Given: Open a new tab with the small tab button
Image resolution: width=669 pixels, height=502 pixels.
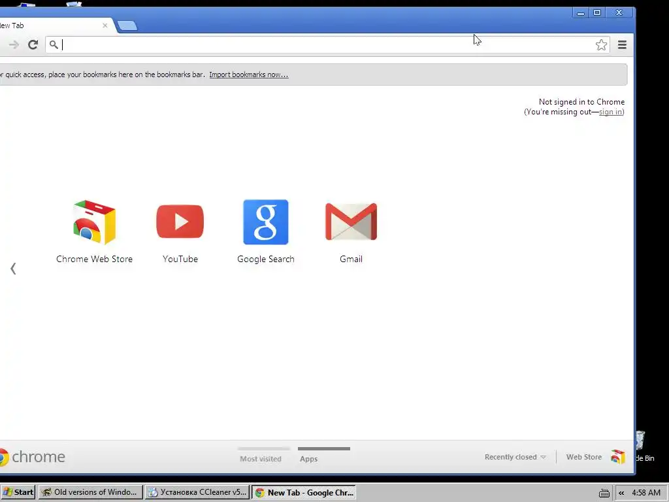Looking at the screenshot, I should pos(127,25).
